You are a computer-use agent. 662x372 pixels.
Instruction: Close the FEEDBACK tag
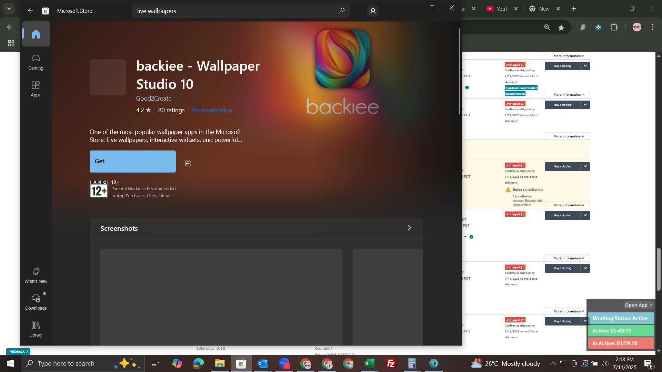[27, 352]
